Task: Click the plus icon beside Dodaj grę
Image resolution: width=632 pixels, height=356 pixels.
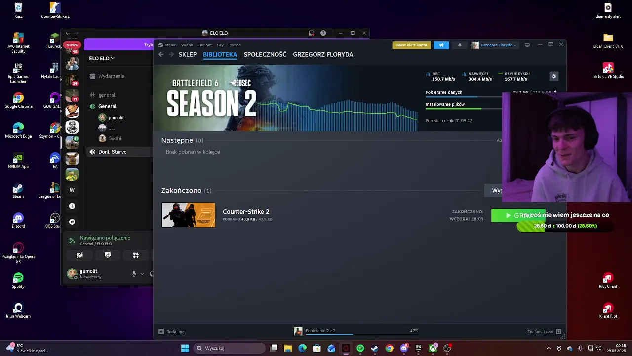Action: 161,332
